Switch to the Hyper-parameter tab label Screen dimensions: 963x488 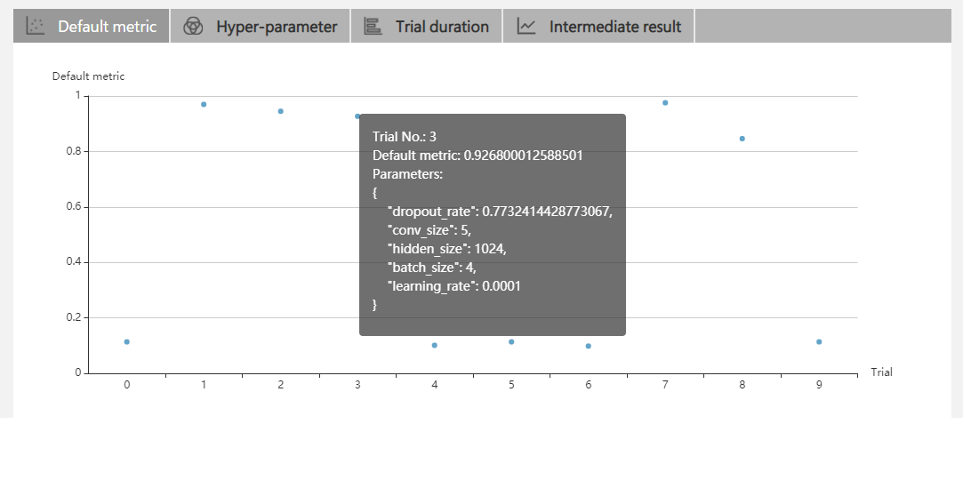(x=277, y=27)
